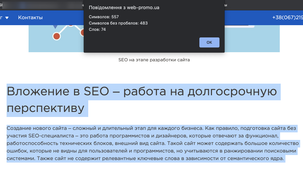
Task: Click the 'Слов: 74' count line
Action: coord(97,30)
